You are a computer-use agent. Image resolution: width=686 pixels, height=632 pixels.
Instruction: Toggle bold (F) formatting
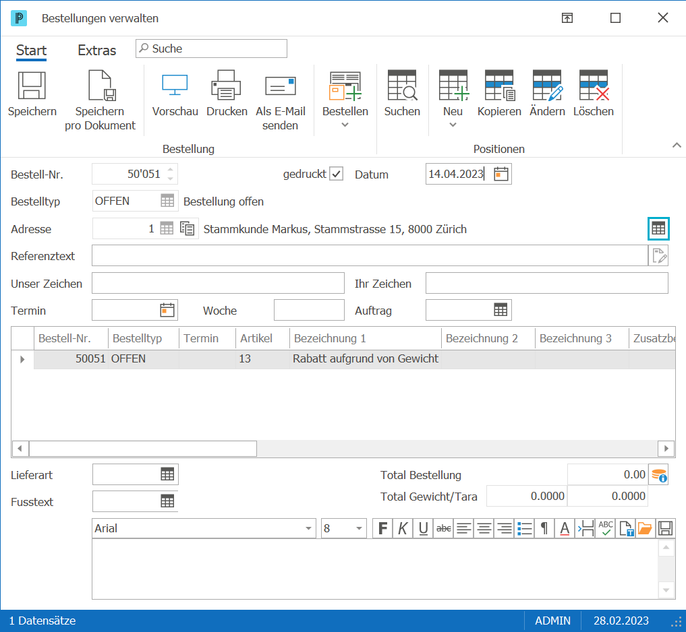383,528
